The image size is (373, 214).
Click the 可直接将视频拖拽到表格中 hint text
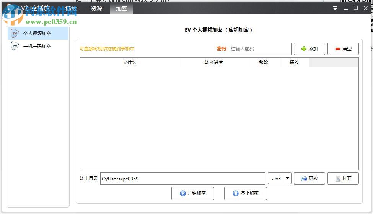click(x=107, y=49)
